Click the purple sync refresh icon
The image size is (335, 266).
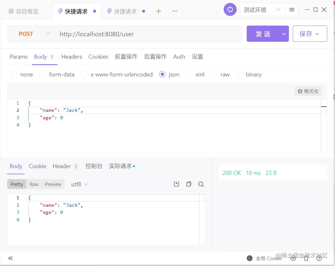coord(230,9)
